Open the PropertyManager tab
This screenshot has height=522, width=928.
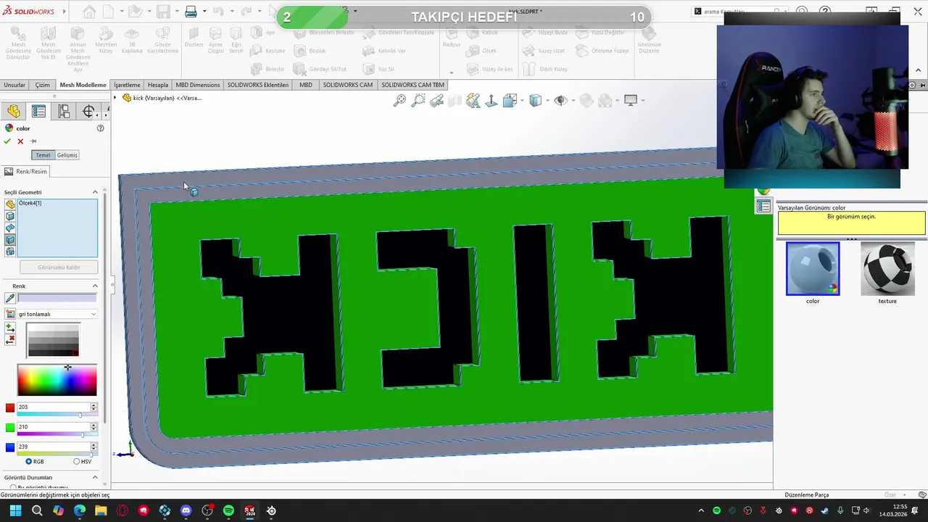point(38,111)
